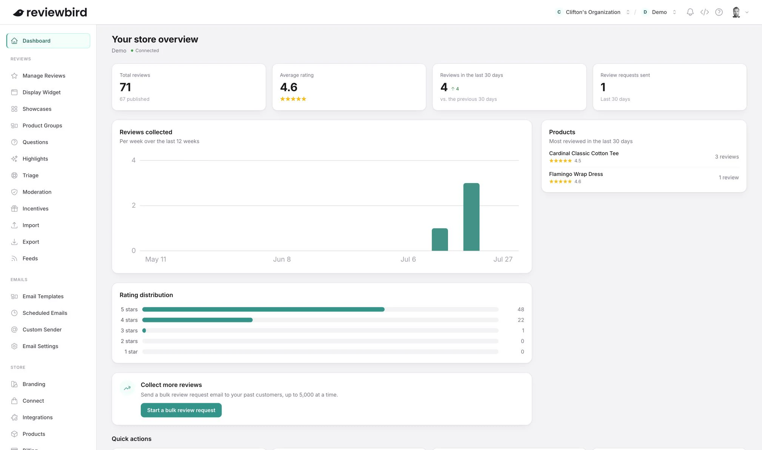This screenshot has width=762, height=450.
Task: Navigate to Showcases
Action: click(x=48, y=109)
